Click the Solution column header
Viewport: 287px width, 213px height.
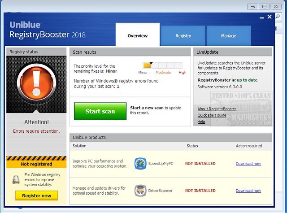tap(79, 146)
